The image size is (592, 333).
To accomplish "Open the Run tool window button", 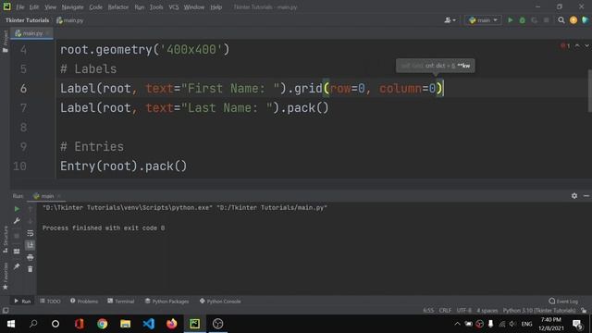I will coord(22,302).
